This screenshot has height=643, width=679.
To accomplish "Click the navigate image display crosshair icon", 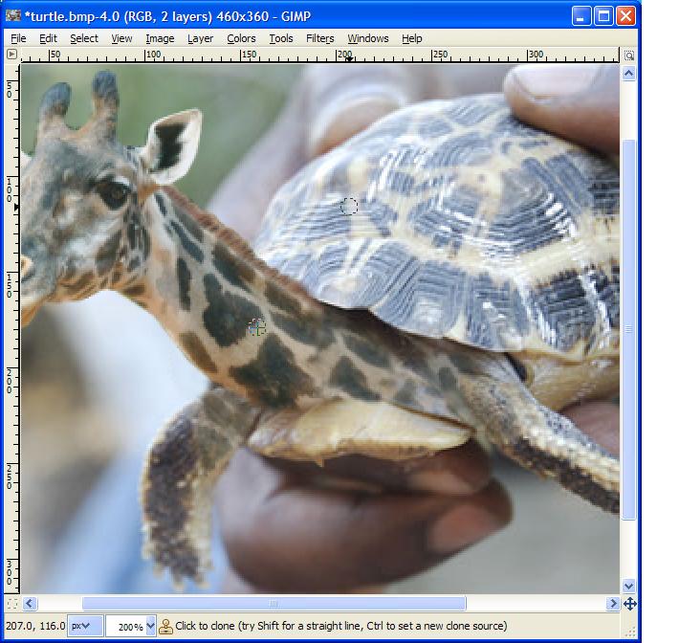I will pyautogui.click(x=629, y=604).
